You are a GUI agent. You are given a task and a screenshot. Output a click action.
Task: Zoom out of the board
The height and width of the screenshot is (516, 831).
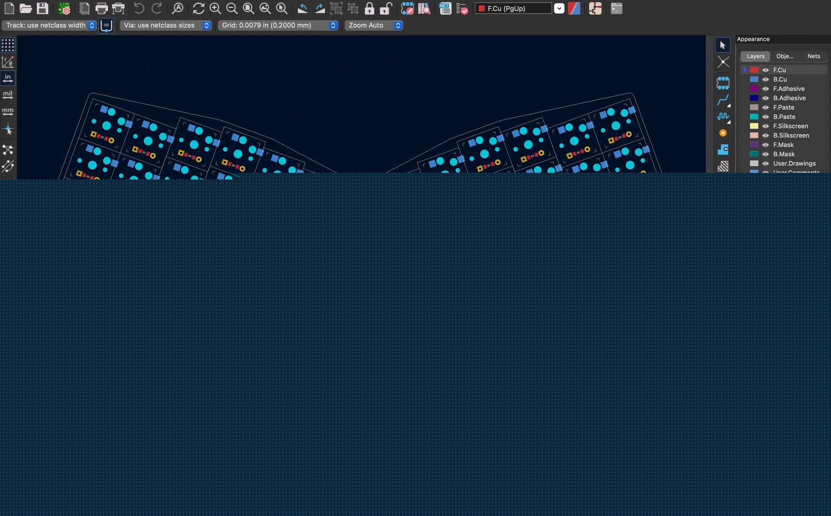(232, 8)
